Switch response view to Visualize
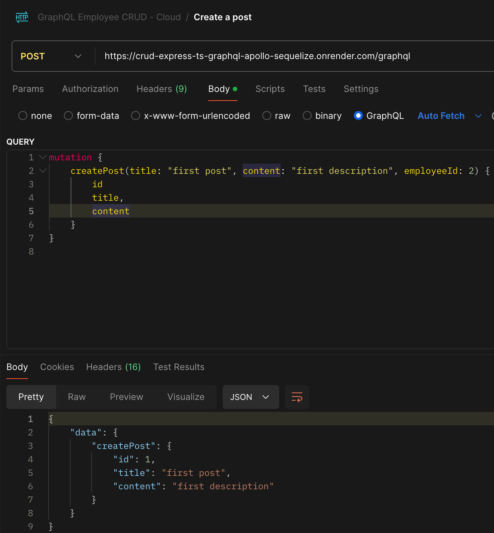Viewport: 494px width, 533px height. [186, 397]
